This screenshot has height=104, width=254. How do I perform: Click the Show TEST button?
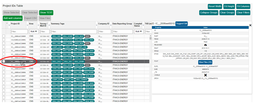(46, 13)
